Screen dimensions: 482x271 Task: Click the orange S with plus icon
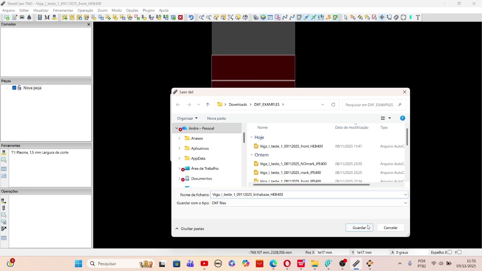328,17
